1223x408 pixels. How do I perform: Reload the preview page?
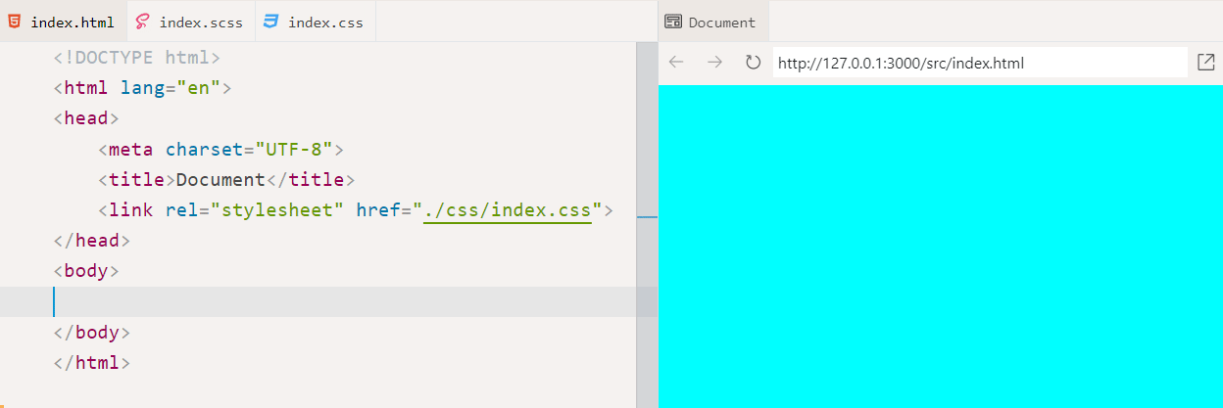(x=753, y=63)
